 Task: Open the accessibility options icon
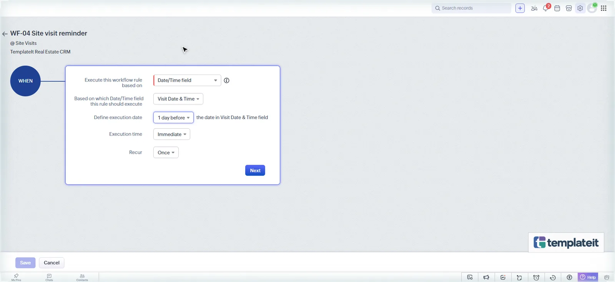[x=569, y=277]
